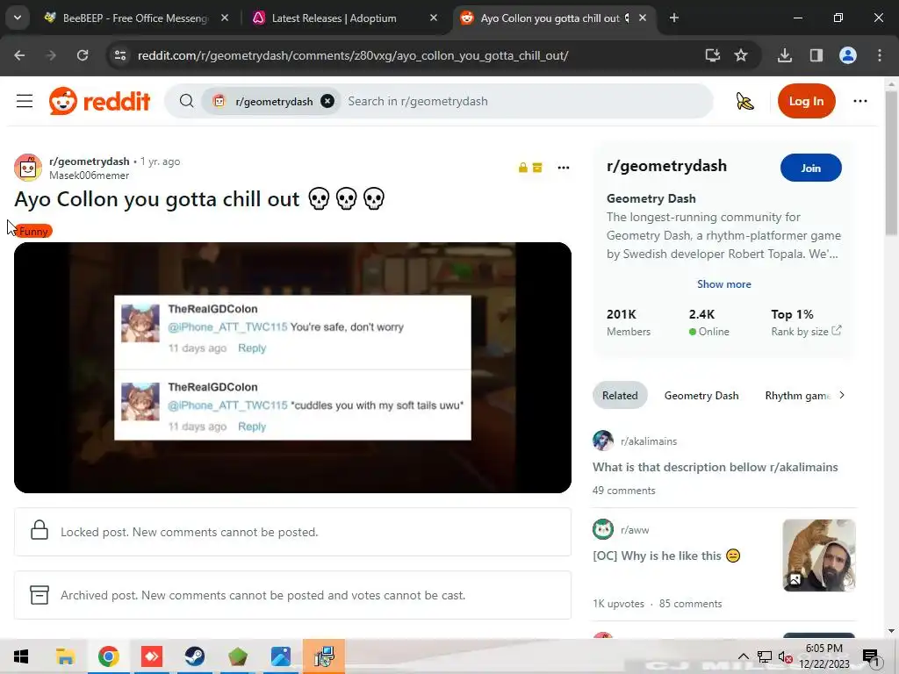Open r/aww community link
Screen dimensions: 899x674
coord(635,530)
